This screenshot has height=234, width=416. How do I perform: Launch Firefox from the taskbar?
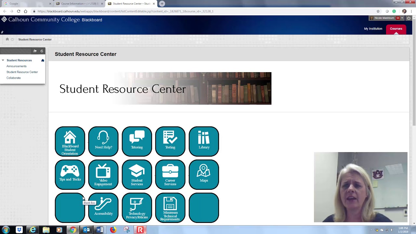pyautogui.click(x=113, y=230)
